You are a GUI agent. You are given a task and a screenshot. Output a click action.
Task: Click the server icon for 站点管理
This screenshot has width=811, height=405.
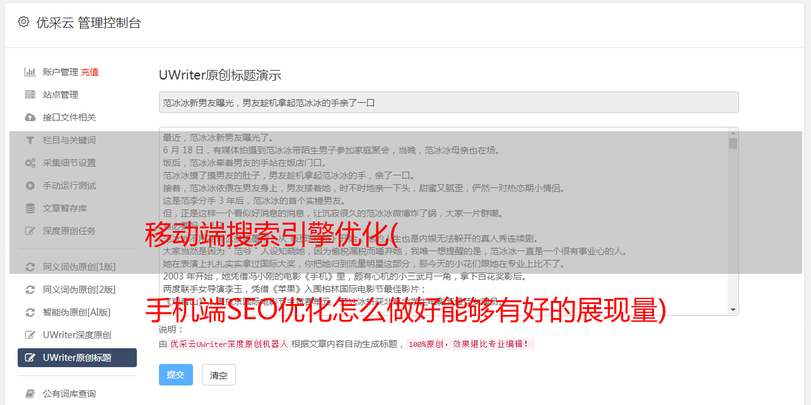30,95
